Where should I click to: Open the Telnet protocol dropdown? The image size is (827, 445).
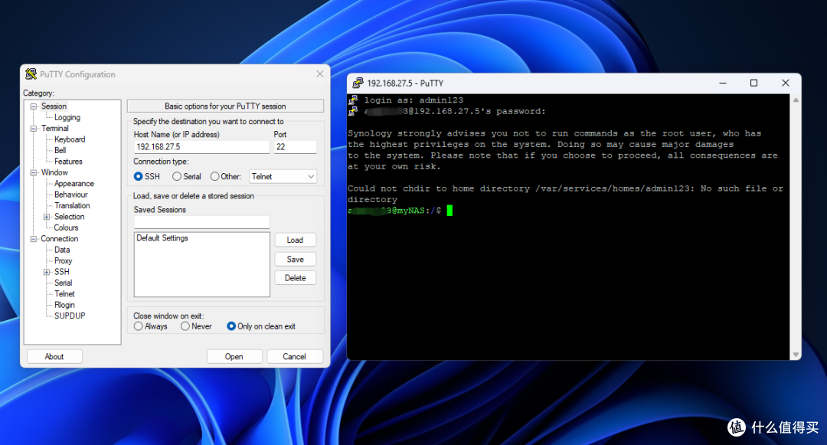[x=283, y=177]
